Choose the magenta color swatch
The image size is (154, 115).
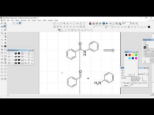136,58
